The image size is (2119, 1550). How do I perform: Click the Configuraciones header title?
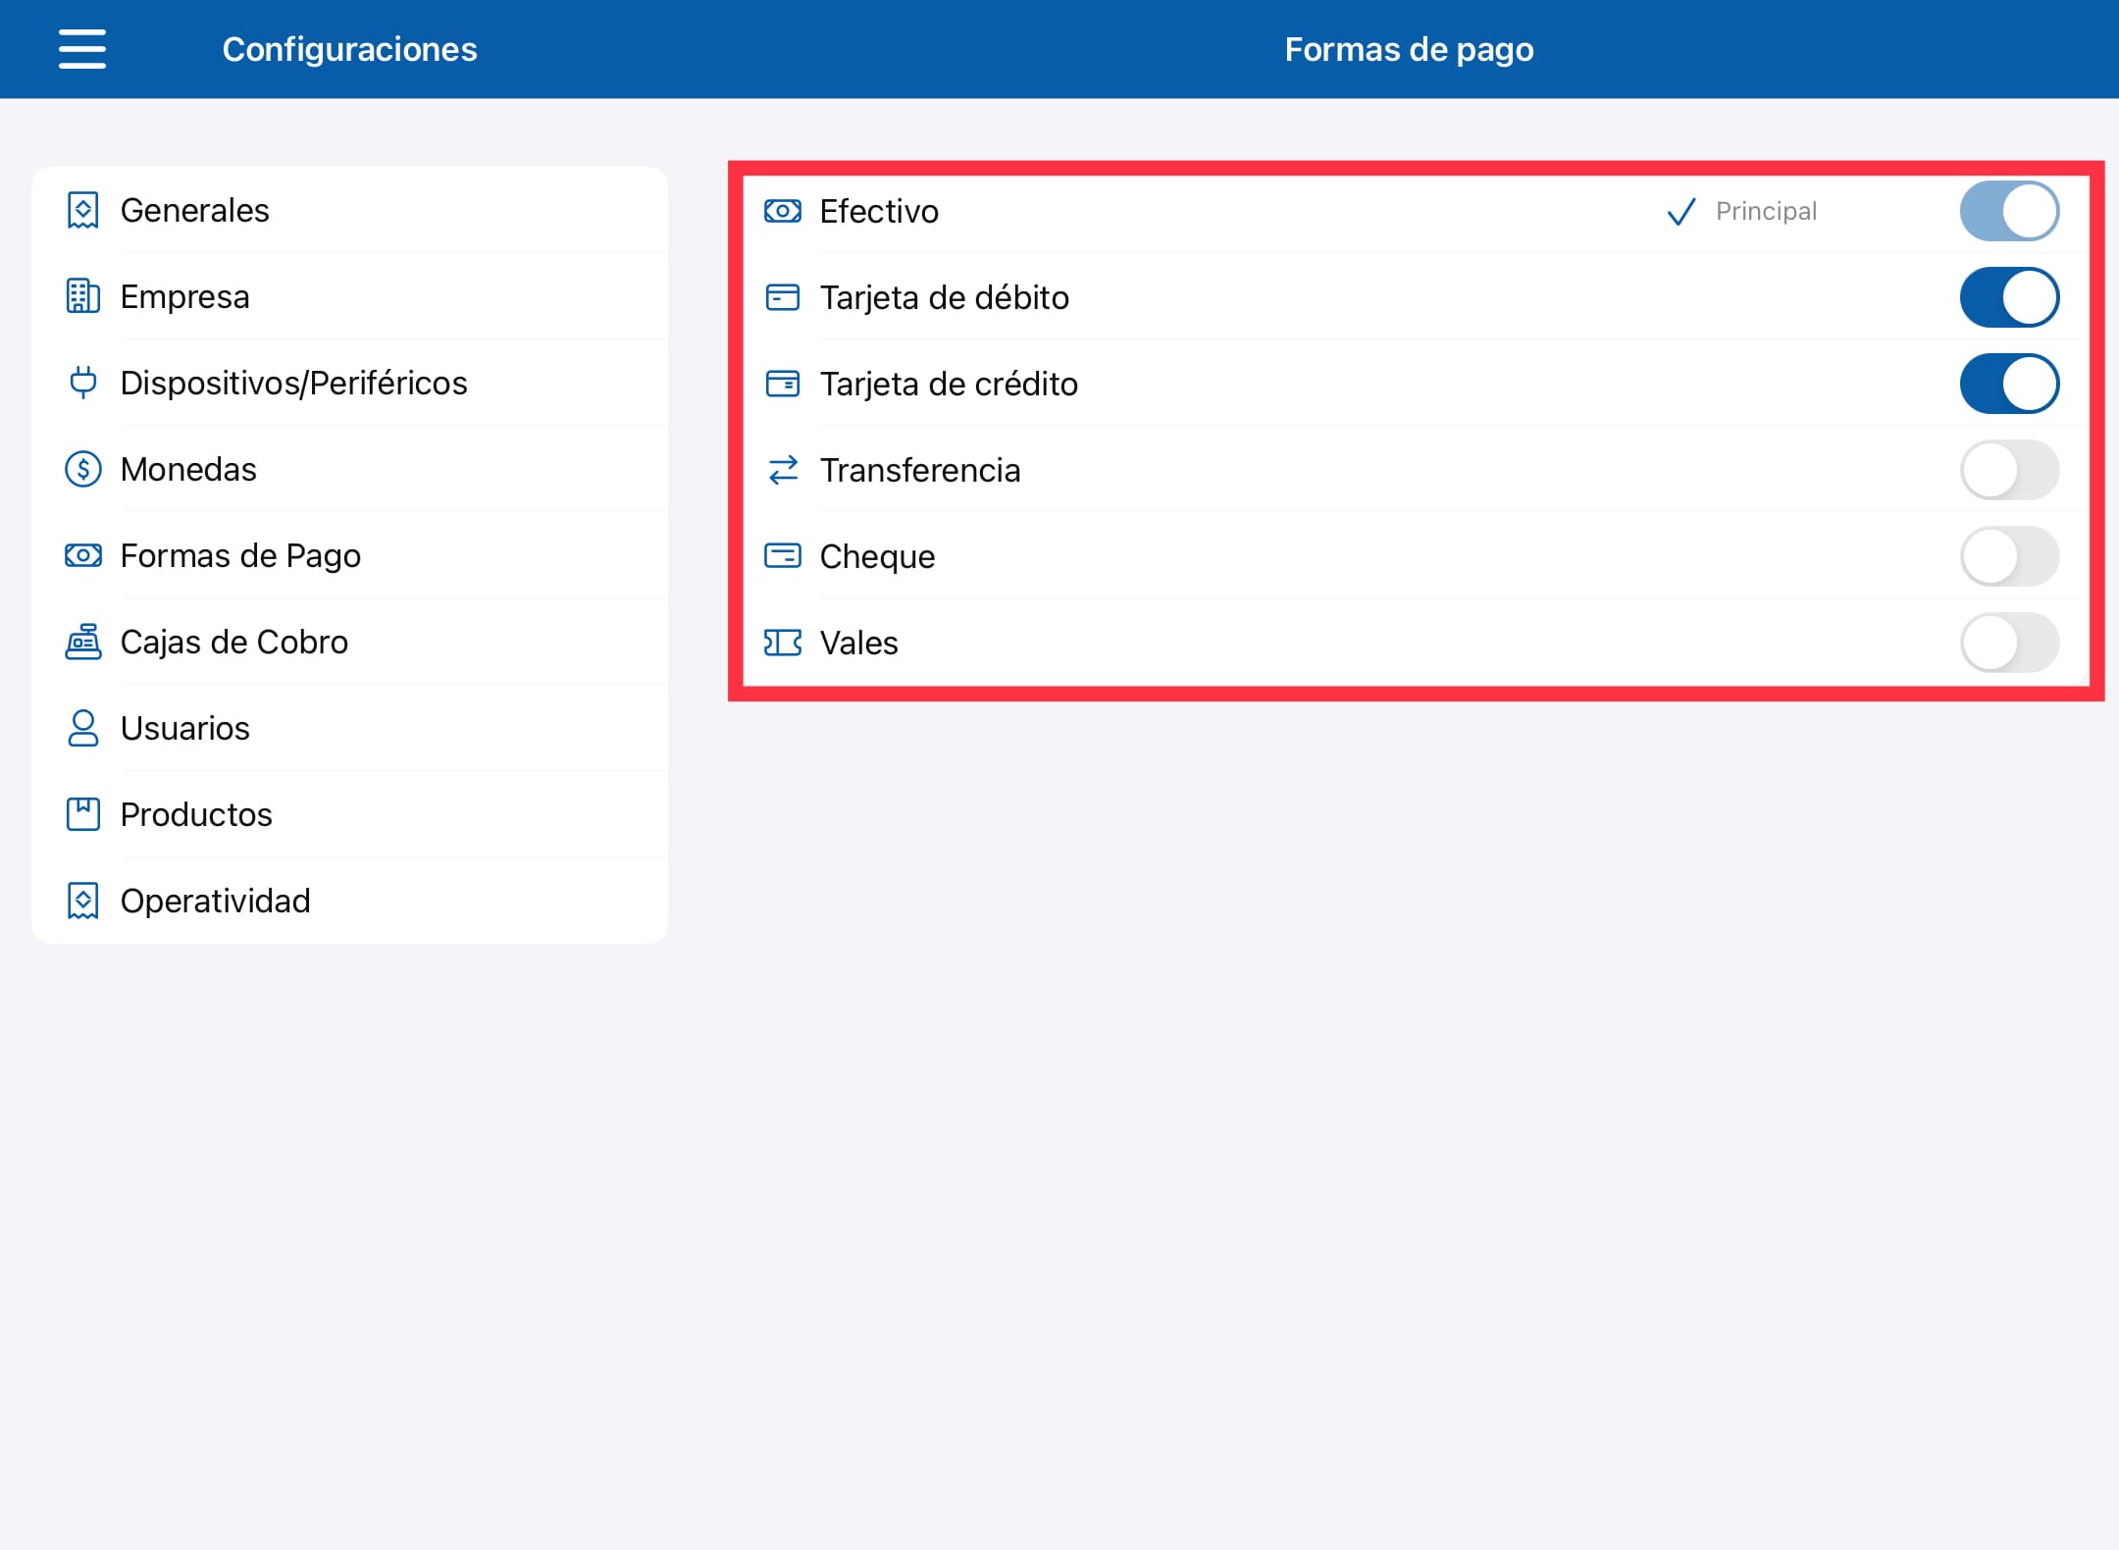349,49
